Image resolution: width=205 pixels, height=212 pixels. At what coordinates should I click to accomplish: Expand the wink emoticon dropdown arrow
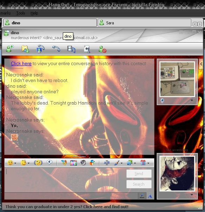tap(28, 163)
